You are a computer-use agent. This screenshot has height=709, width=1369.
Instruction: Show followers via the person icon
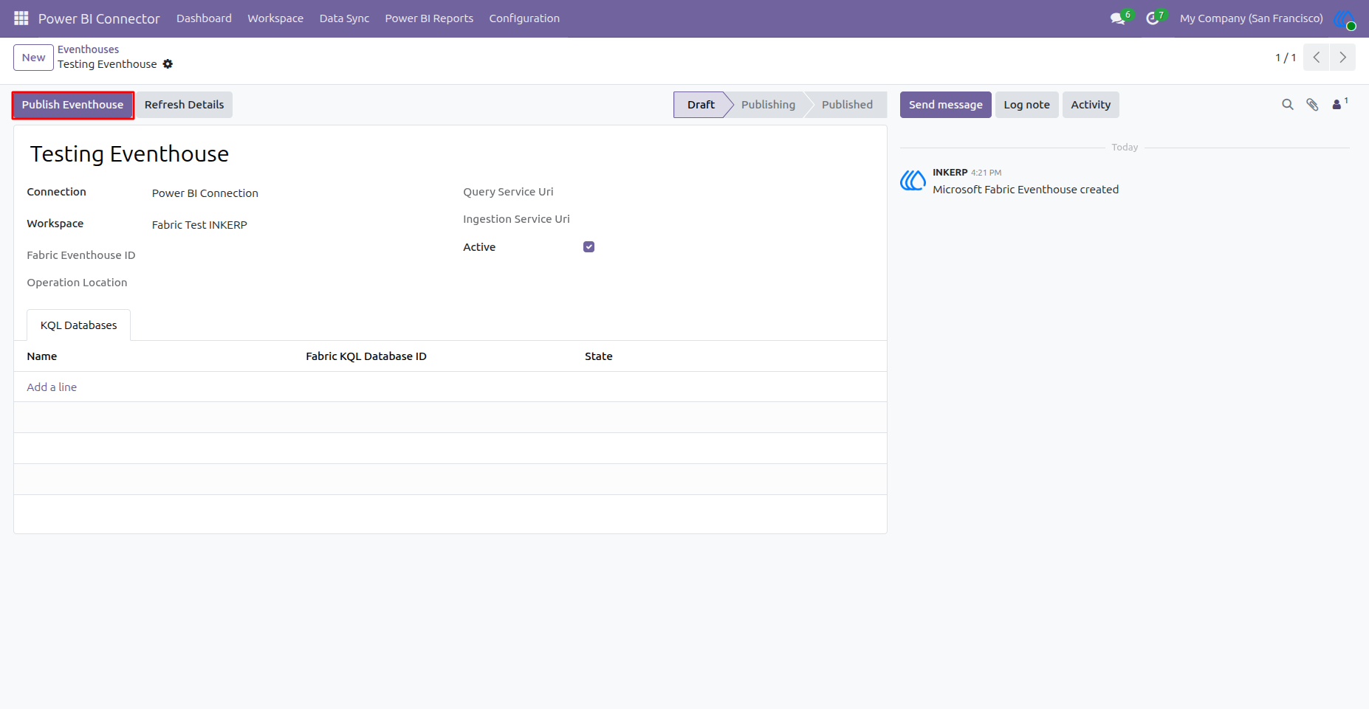tap(1339, 104)
